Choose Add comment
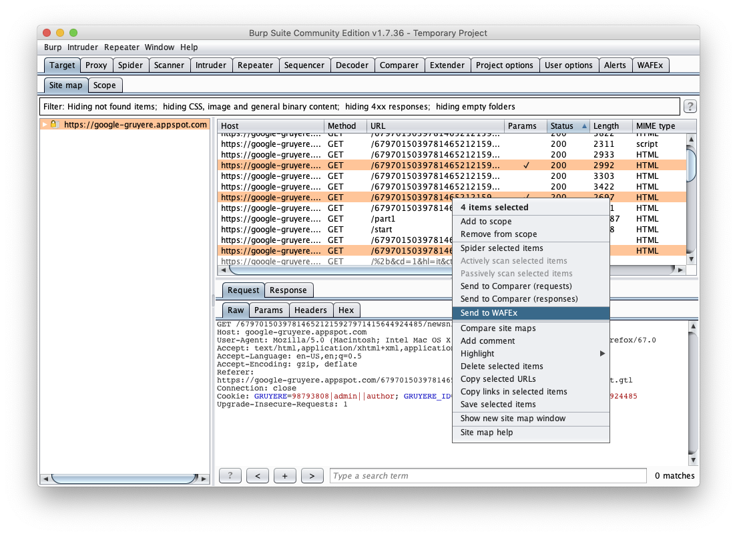 click(531, 341)
